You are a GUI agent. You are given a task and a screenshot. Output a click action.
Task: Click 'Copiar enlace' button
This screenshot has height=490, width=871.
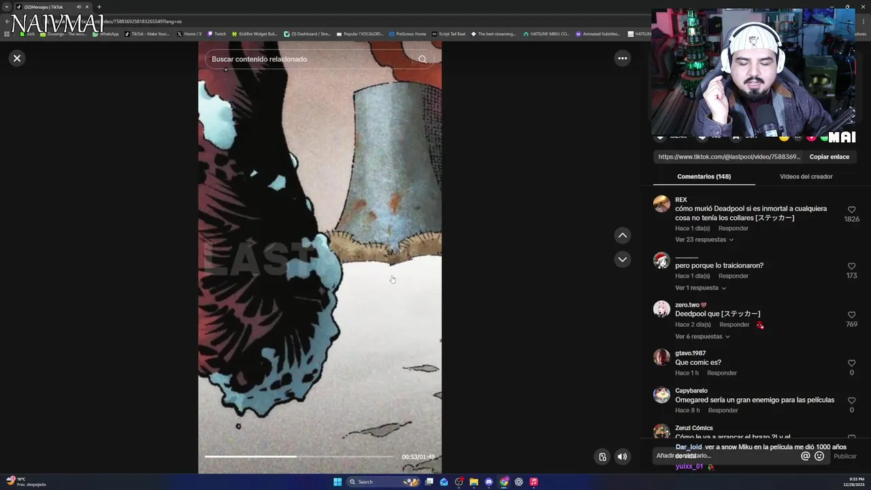click(x=829, y=157)
